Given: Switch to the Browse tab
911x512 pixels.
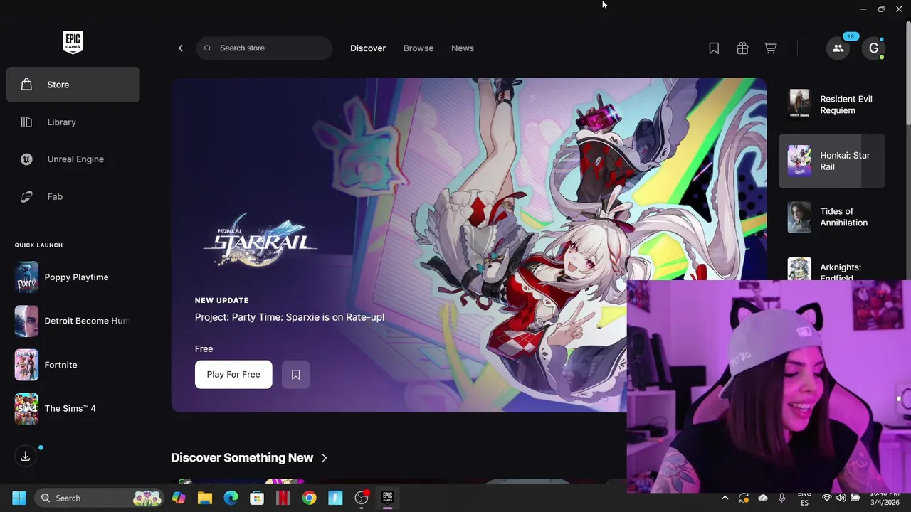Looking at the screenshot, I should tap(418, 48).
